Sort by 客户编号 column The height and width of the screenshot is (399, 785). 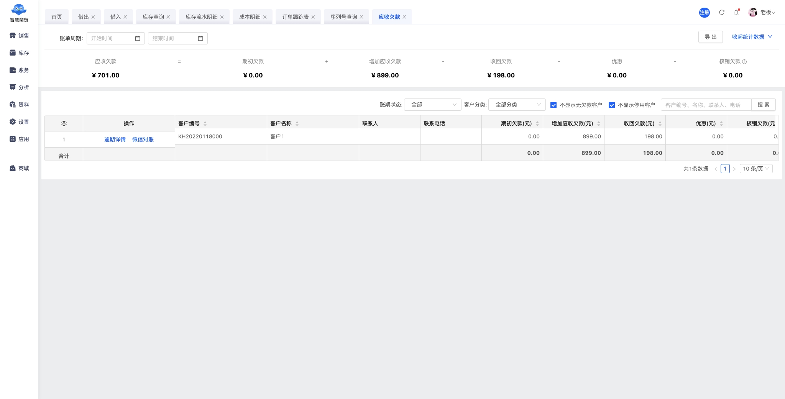[205, 123]
